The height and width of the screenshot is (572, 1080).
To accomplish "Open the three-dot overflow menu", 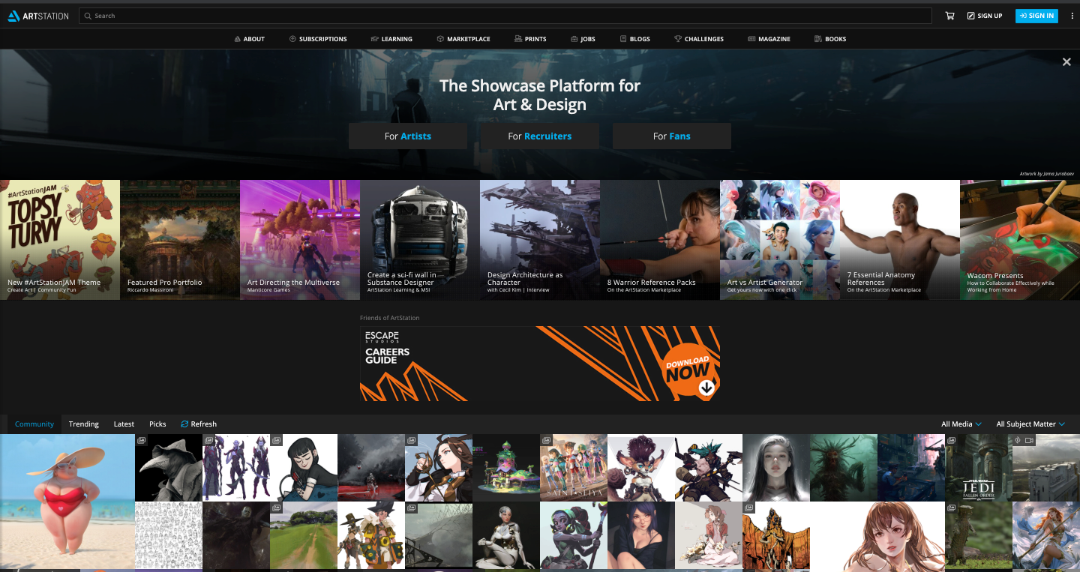I will click(x=1071, y=15).
